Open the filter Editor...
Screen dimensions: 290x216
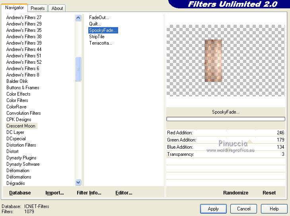coord(124,193)
